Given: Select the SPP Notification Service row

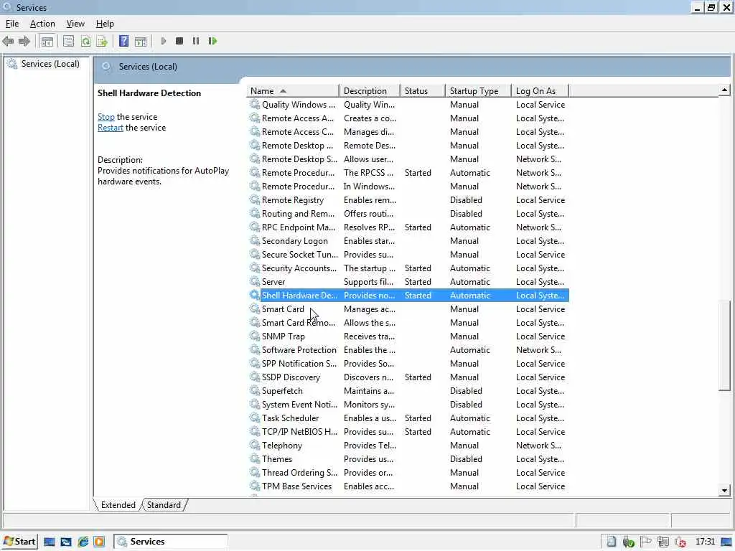Looking at the screenshot, I should [408, 363].
